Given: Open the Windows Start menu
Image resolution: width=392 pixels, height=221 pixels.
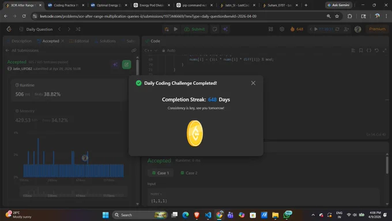Looking at the screenshot, I should point(105,215).
